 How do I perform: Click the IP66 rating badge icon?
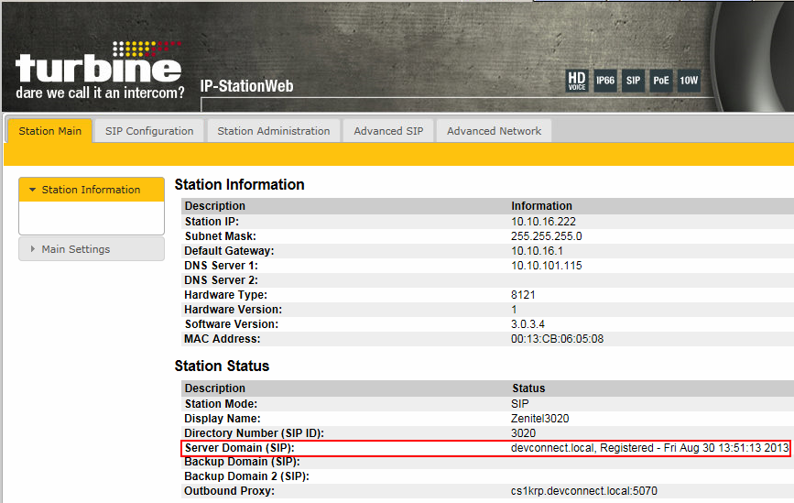coord(605,81)
